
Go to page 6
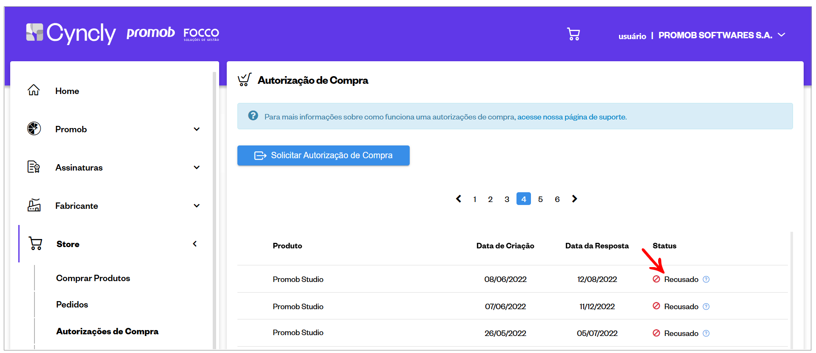(557, 199)
